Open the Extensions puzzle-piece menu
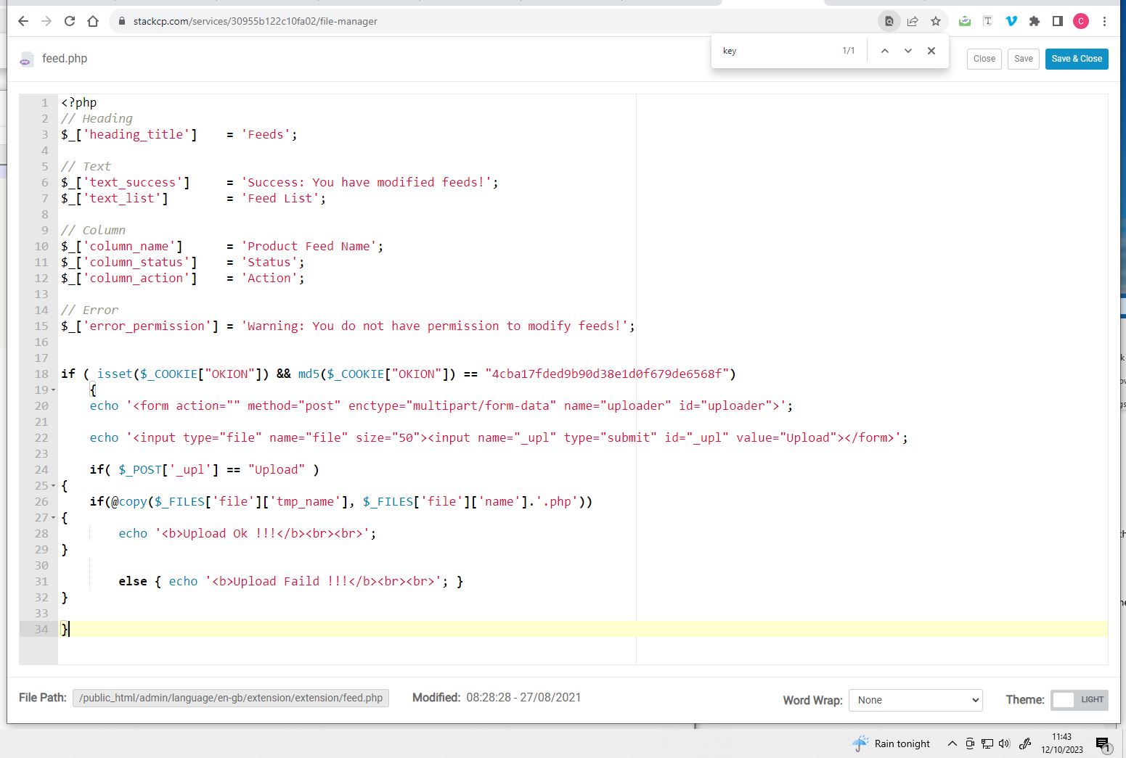The width and height of the screenshot is (1126, 758). coord(1035,21)
